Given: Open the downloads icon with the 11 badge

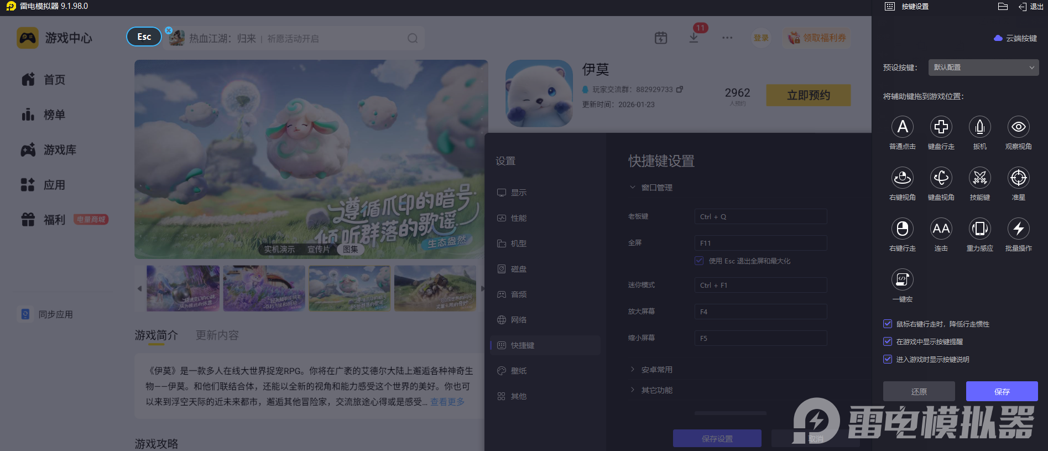Looking at the screenshot, I should [694, 38].
